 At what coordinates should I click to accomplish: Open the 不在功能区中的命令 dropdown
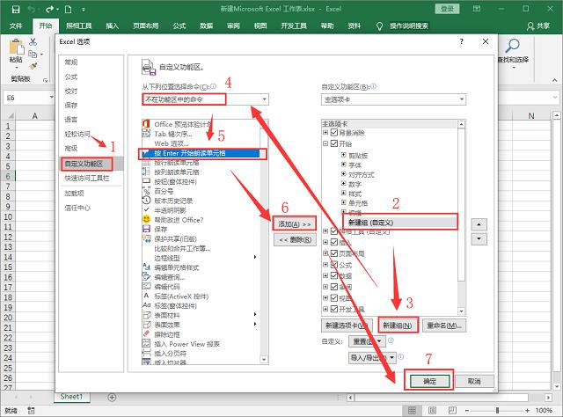click(x=205, y=99)
